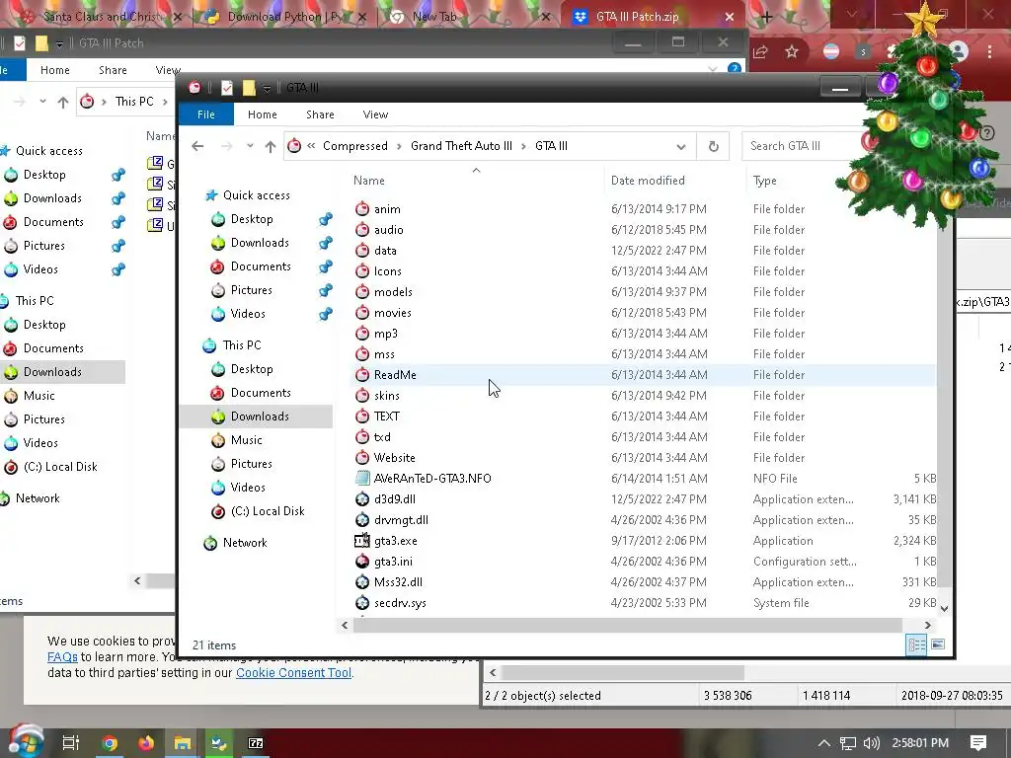Expand the hidden path chevrons before Compressed
Viewport: 1011px width, 758px height.
pyautogui.click(x=311, y=146)
